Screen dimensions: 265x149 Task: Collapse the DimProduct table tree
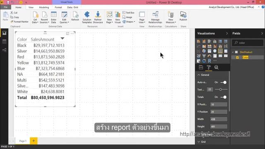click(x=233, y=52)
